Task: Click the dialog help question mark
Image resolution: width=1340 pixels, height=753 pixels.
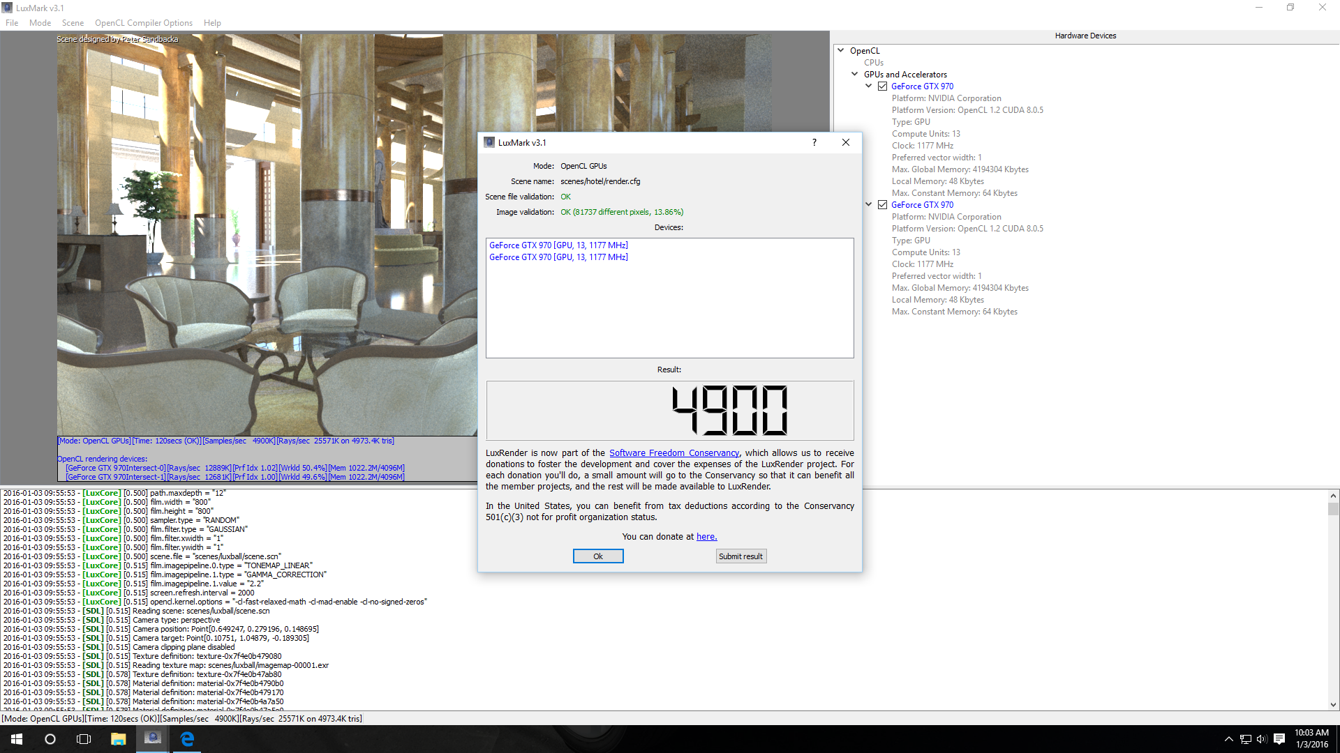Action: click(x=814, y=142)
